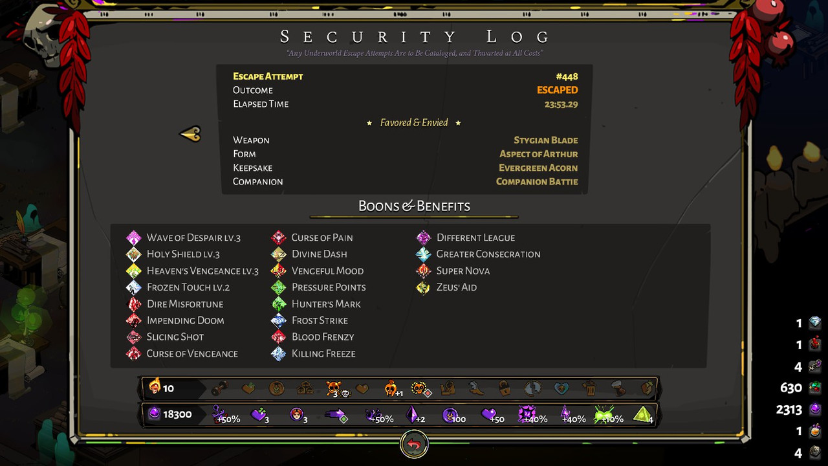Click the red back arrow button
The height and width of the screenshot is (466, 828).
[414, 445]
